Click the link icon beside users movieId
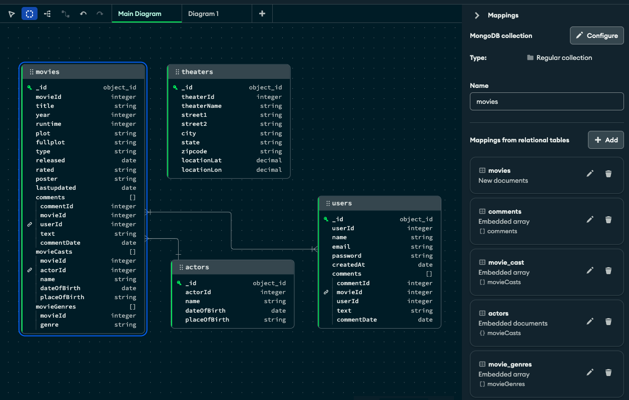 (x=326, y=292)
